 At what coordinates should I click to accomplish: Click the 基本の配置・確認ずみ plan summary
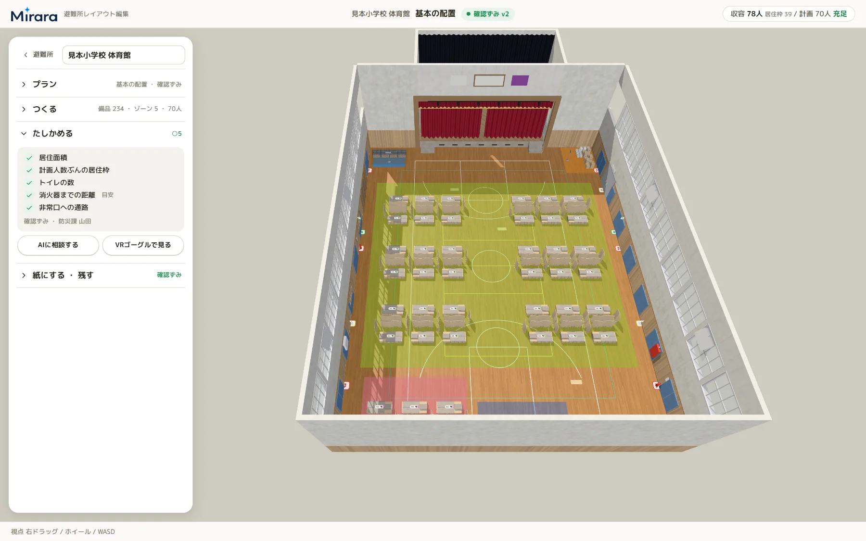tap(149, 85)
